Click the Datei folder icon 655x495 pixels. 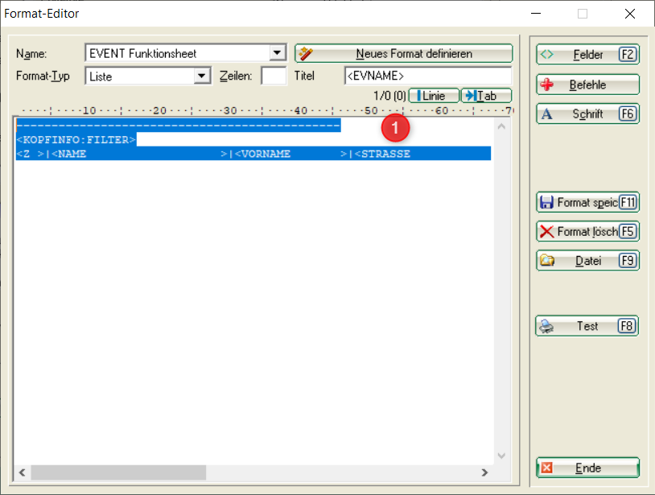(547, 261)
